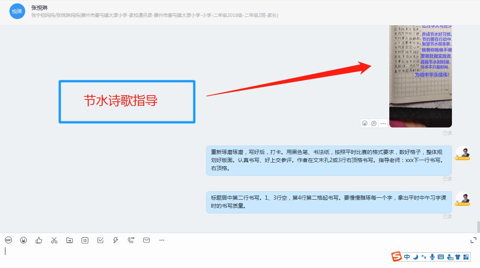Click the chat vertical scrollbar thumb
Image resolution: width=480 pixels, height=268 pixels.
[x=478, y=227]
